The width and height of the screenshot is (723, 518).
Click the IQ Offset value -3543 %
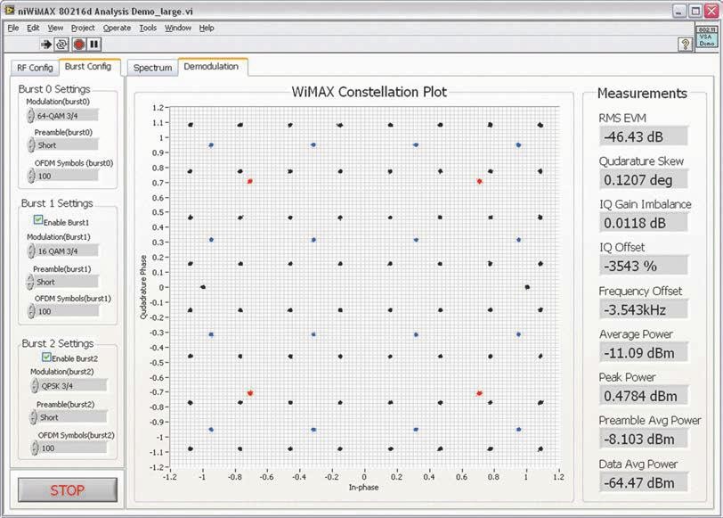644,266
